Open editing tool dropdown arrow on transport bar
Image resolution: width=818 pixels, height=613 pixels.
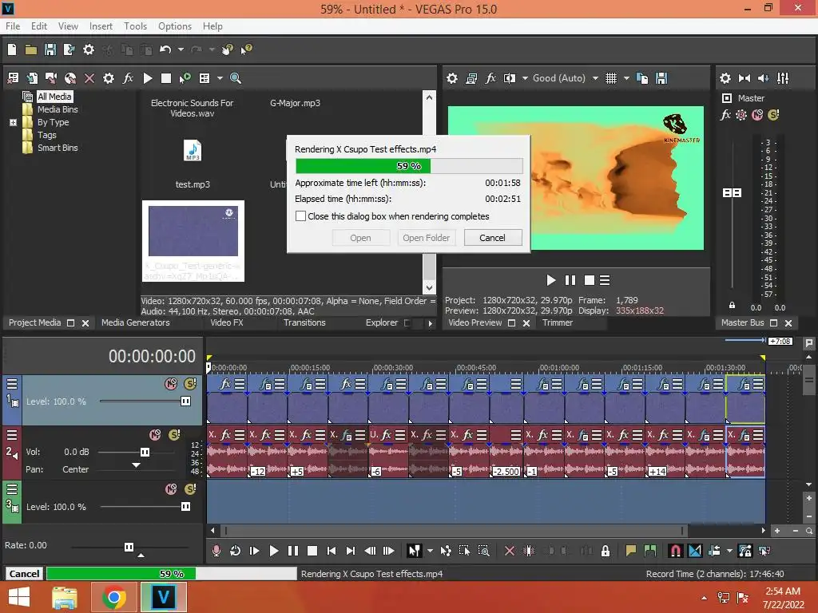430,551
